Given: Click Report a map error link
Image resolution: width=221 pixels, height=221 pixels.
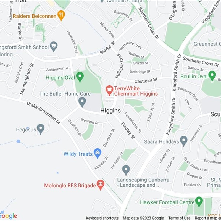Looking at the screenshot, I should (208, 218).
